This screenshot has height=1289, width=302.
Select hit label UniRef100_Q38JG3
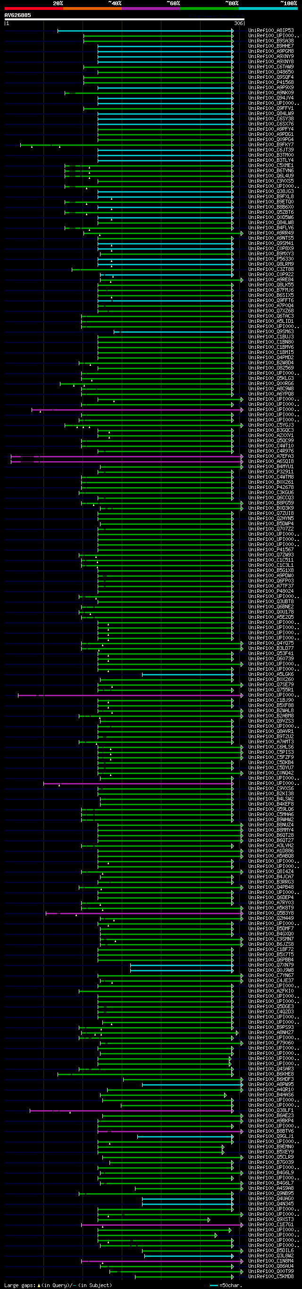click(x=271, y=191)
